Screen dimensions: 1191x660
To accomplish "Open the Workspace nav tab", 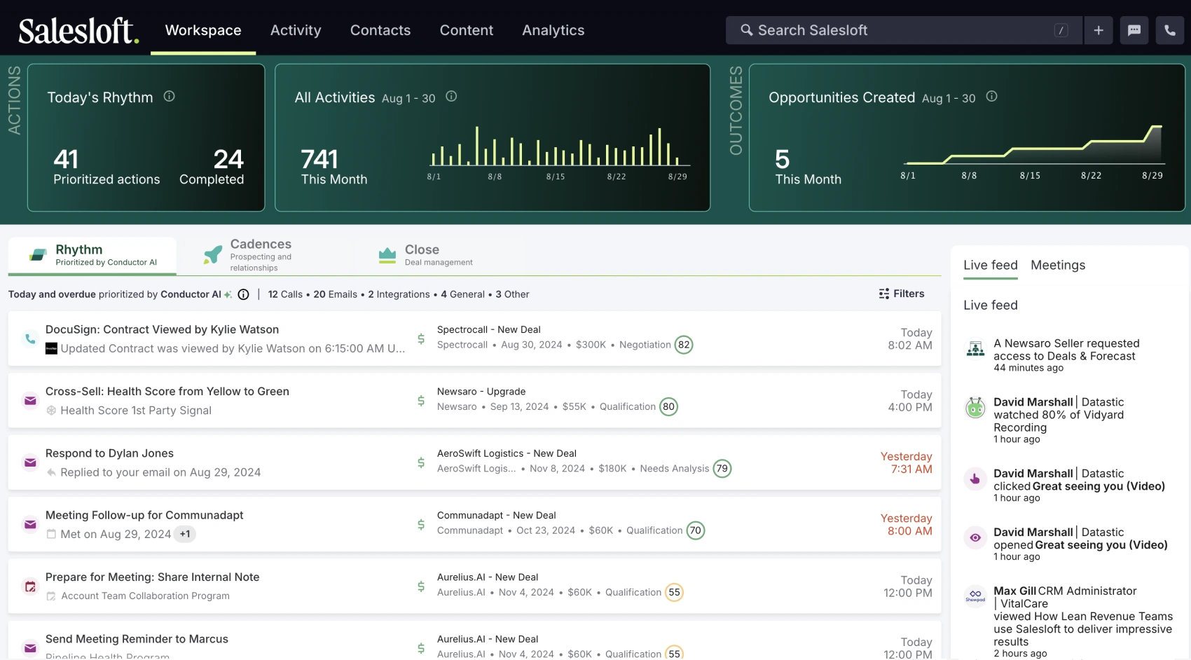I will (x=203, y=30).
